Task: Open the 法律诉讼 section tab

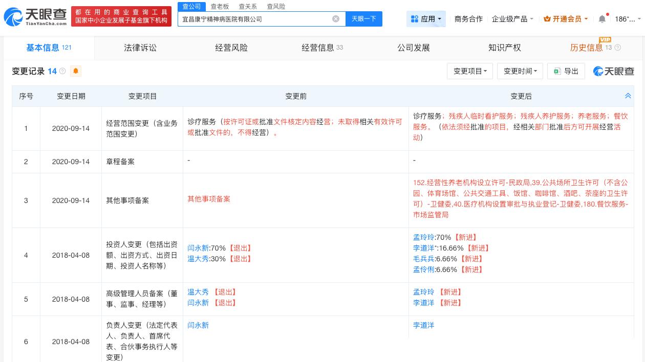Action: tap(140, 47)
